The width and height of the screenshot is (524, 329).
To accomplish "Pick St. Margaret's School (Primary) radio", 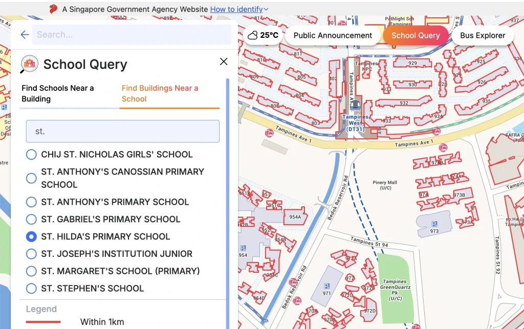I will (x=31, y=271).
